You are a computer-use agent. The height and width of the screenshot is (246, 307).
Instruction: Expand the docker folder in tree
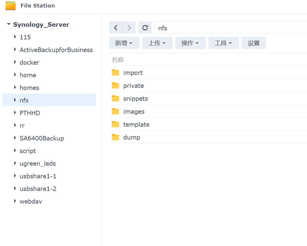(x=15, y=62)
